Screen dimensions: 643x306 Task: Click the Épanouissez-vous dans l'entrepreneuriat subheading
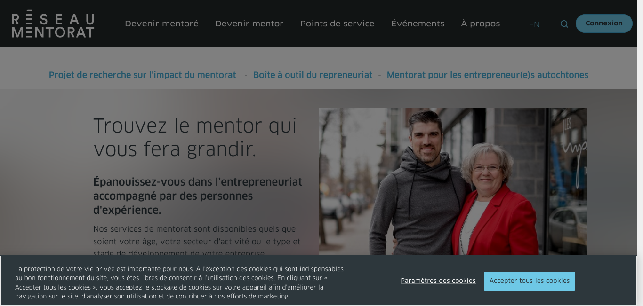click(198, 196)
